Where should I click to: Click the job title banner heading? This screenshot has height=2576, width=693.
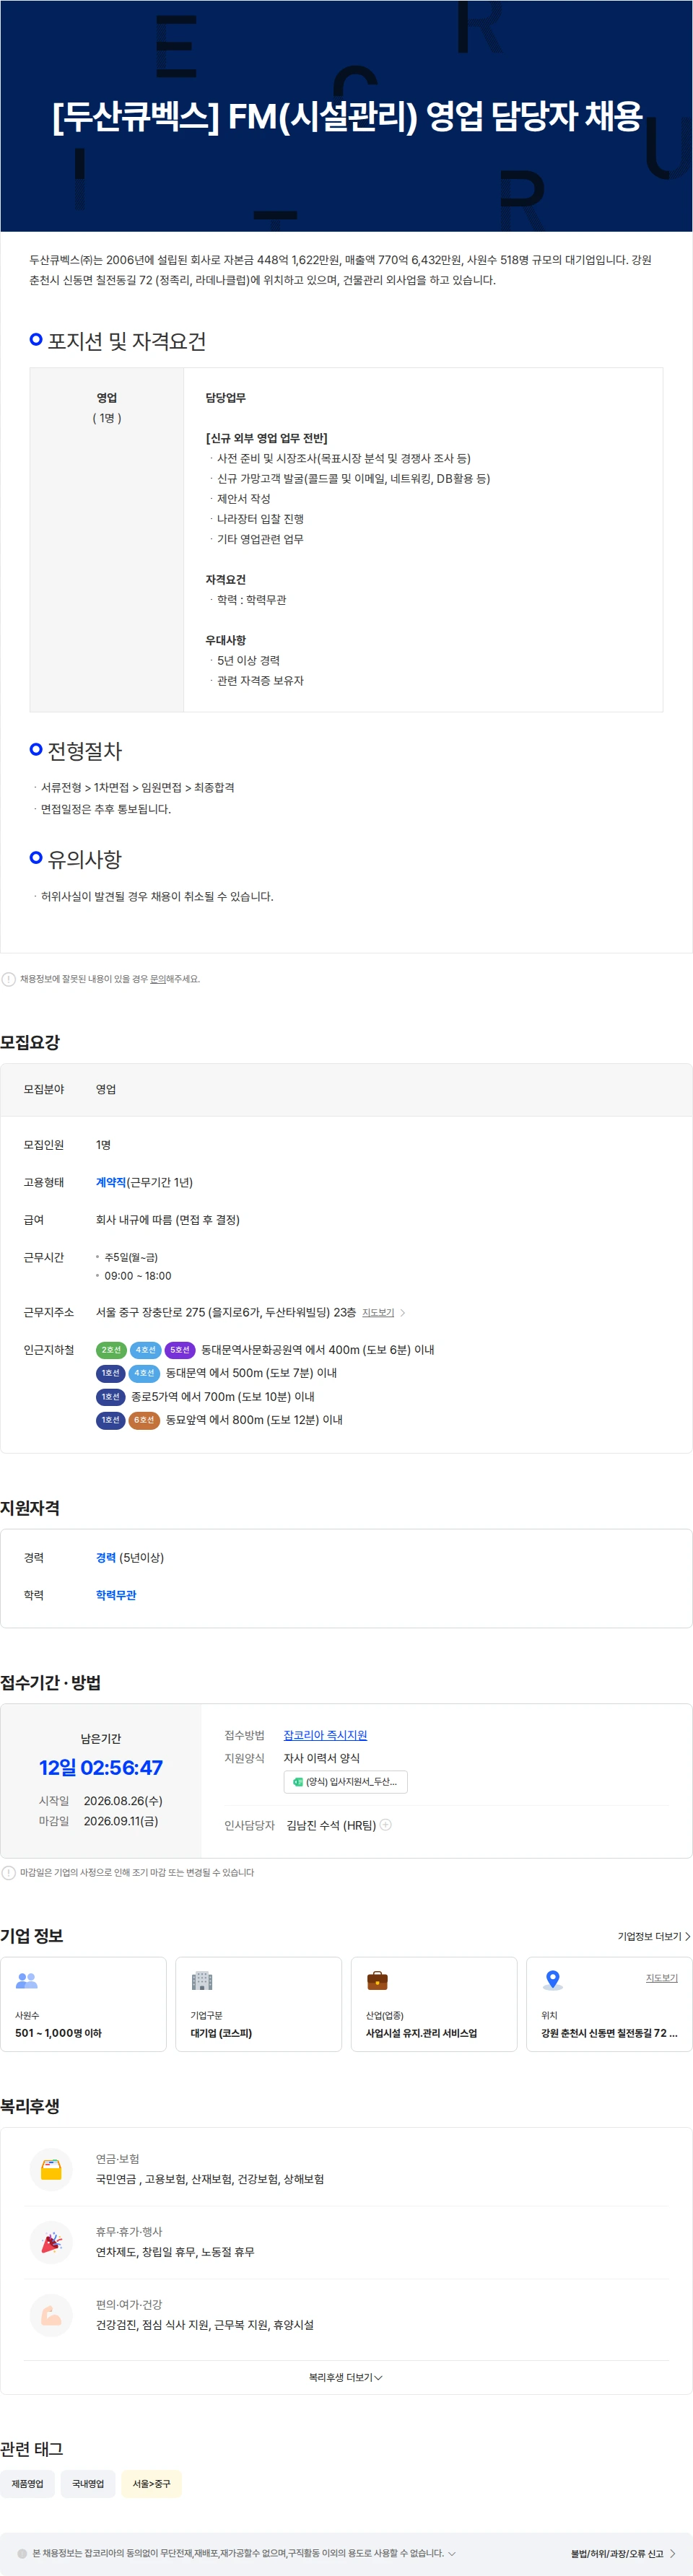point(347,116)
